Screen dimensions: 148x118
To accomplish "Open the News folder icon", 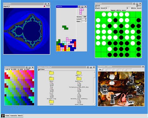I will [52, 78].
